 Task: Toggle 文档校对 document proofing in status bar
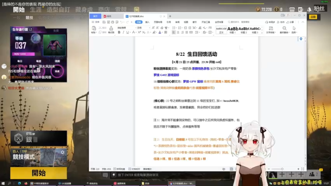134,169
